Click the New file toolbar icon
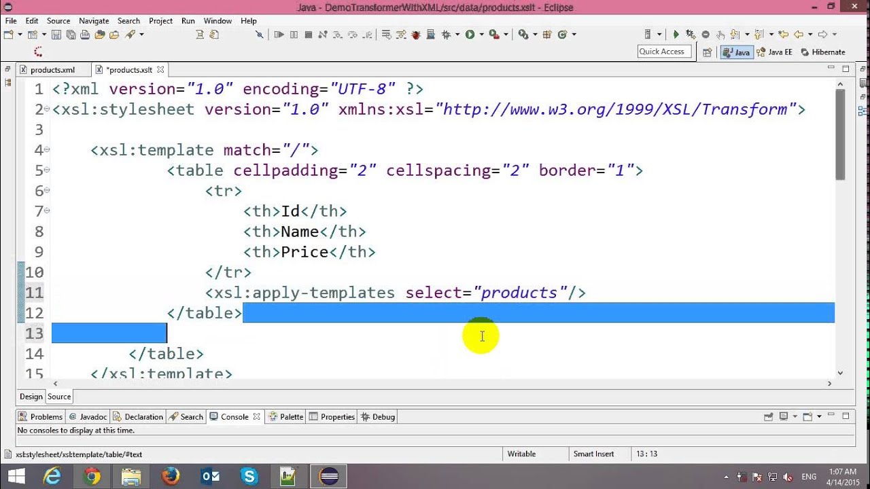The height and width of the screenshot is (489, 870). click(9, 34)
